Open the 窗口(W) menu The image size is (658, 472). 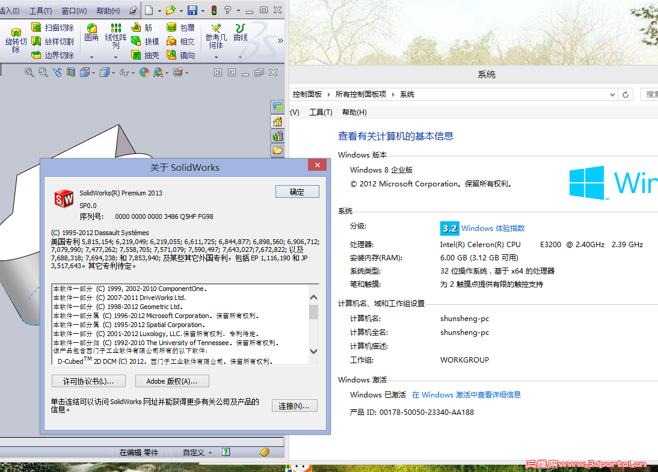click(x=74, y=11)
